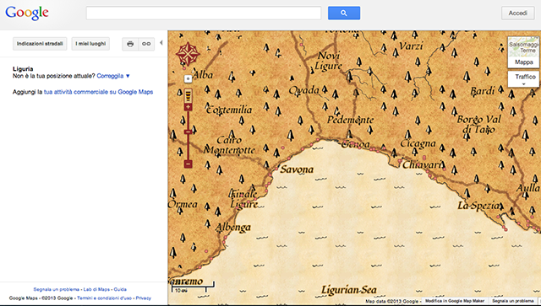The image size is (541, 306).
Task: Open Indicazioni stradali
Action: coord(40,44)
